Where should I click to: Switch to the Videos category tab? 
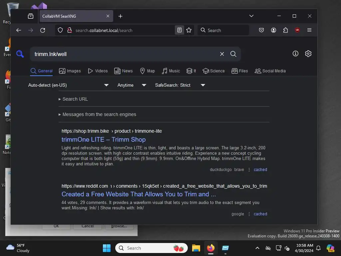[x=98, y=71]
